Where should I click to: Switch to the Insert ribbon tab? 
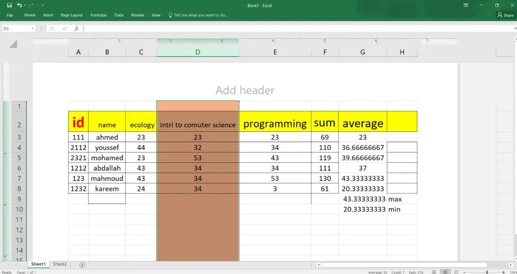pyautogui.click(x=48, y=15)
